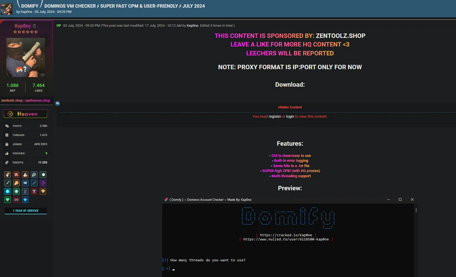Image resolution: width=456 pixels, height=277 pixels.
Task: Click the 1K posts milestone badge
Action: point(25,182)
